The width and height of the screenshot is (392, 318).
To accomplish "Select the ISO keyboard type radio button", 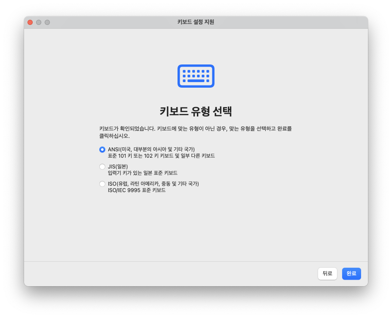I will (x=102, y=184).
